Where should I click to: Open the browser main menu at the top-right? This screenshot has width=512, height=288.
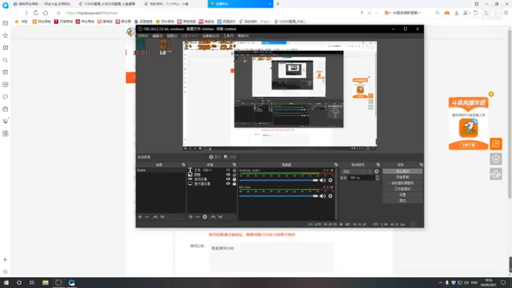(x=506, y=13)
